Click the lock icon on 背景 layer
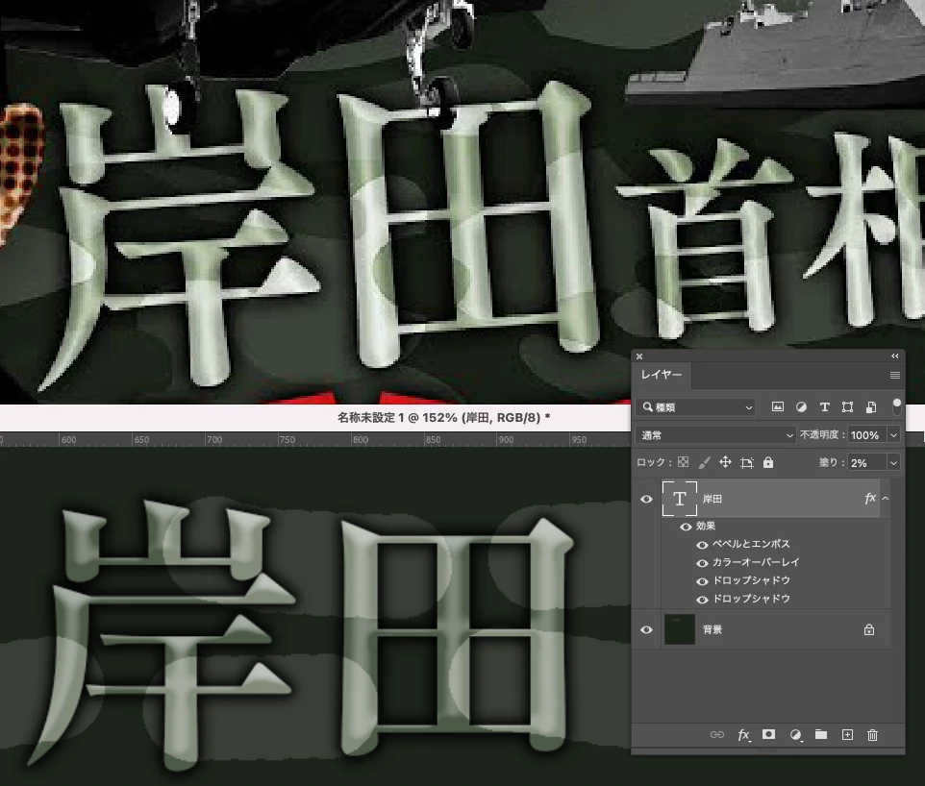 click(x=869, y=629)
